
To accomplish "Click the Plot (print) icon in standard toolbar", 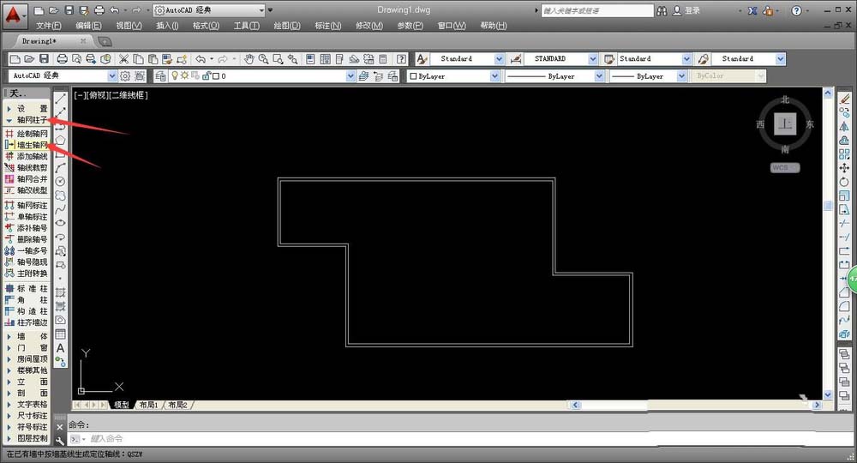I will coord(63,59).
